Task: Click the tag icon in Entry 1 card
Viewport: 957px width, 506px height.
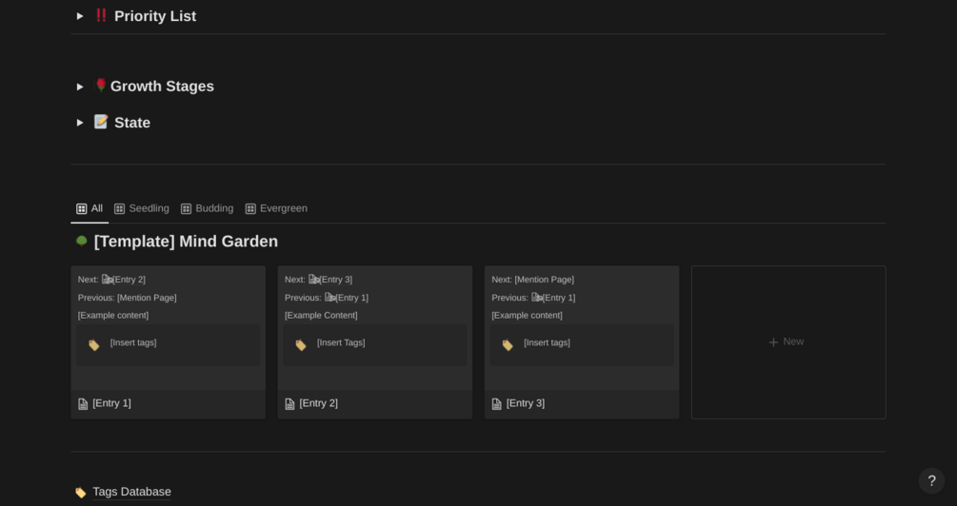Action: click(94, 345)
